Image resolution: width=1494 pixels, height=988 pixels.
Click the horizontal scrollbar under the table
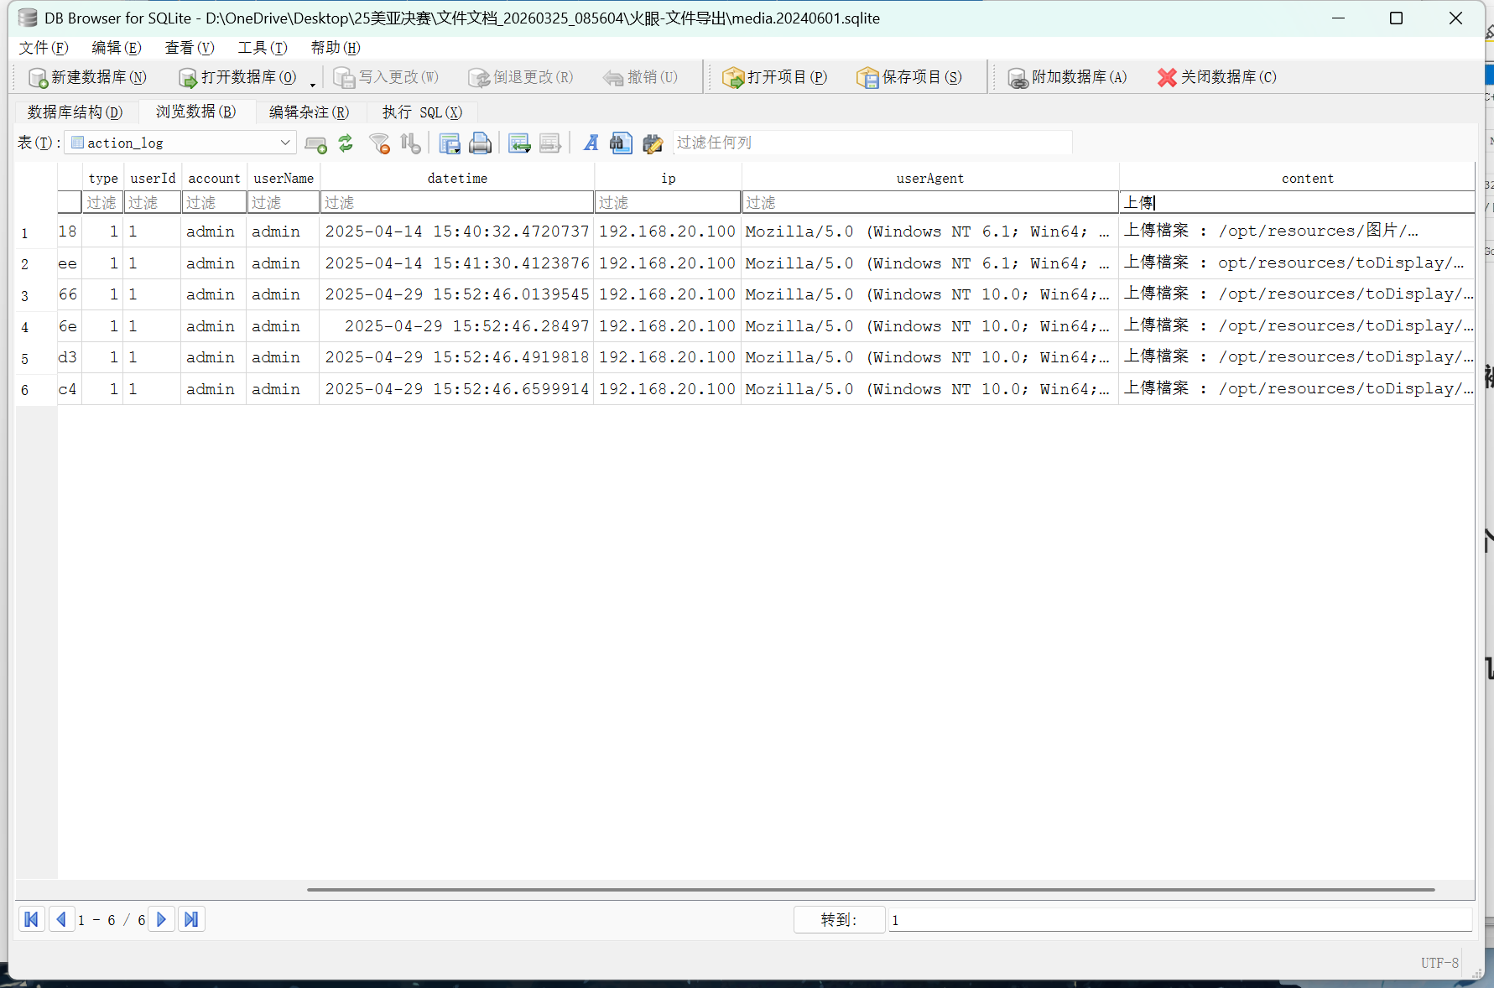coord(871,889)
